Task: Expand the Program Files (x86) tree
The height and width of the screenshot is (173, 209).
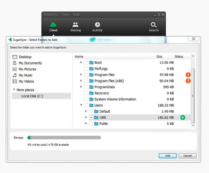Action: point(81,81)
